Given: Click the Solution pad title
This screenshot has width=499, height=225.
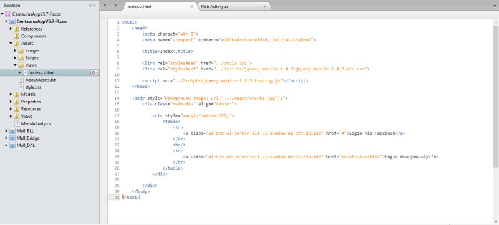Looking at the screenshot, I should point(12,6).
